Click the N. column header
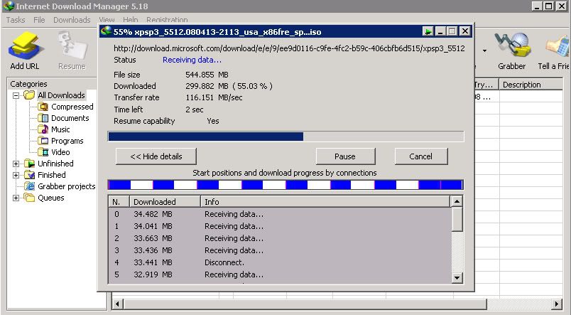571x315 pixels. coord(119,202)
